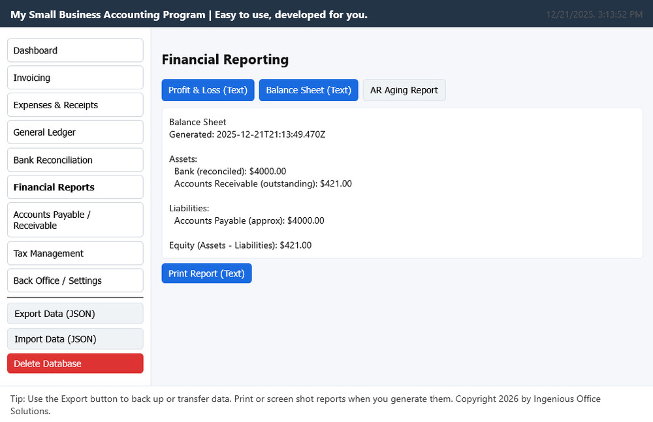The height and width of the screenshot is (422, 653).
Task: Click the Financial Reports sidebar item
Action: [74, 187]
